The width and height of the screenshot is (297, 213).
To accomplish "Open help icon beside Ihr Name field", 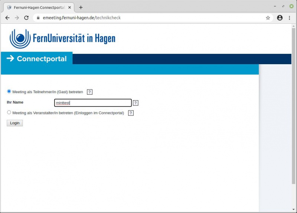I will click(x=136, y=103).
